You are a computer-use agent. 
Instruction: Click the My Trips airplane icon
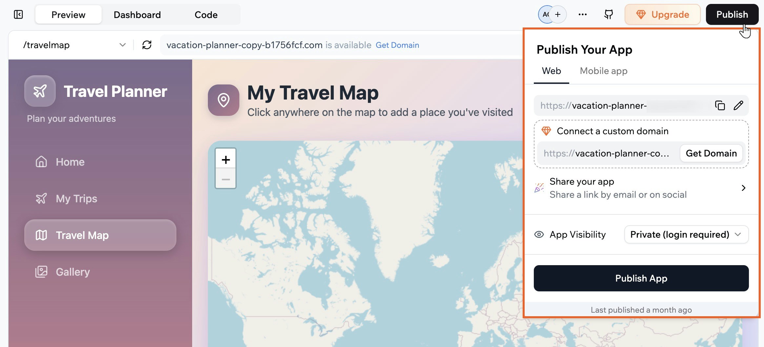pos(41,198)
